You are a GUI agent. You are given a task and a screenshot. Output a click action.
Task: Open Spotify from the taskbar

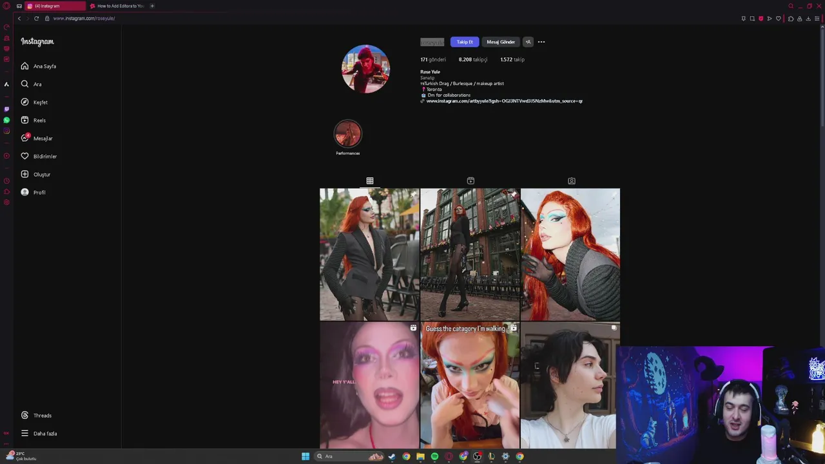tap(434, 456)
